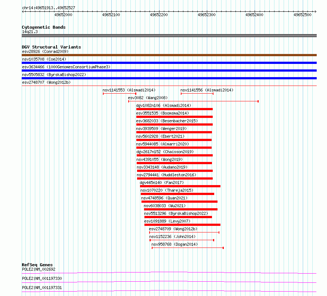Click the esv3082 (Wang2008) thin span line
The height and width of the screenshot is (296, 327).
point(193,101)
